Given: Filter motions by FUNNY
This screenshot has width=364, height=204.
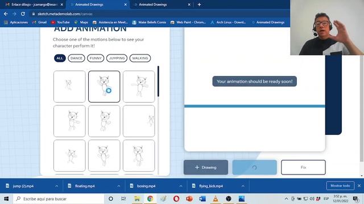Looking at the screenshot, I should pyautogui.click(x=96, y=58).
